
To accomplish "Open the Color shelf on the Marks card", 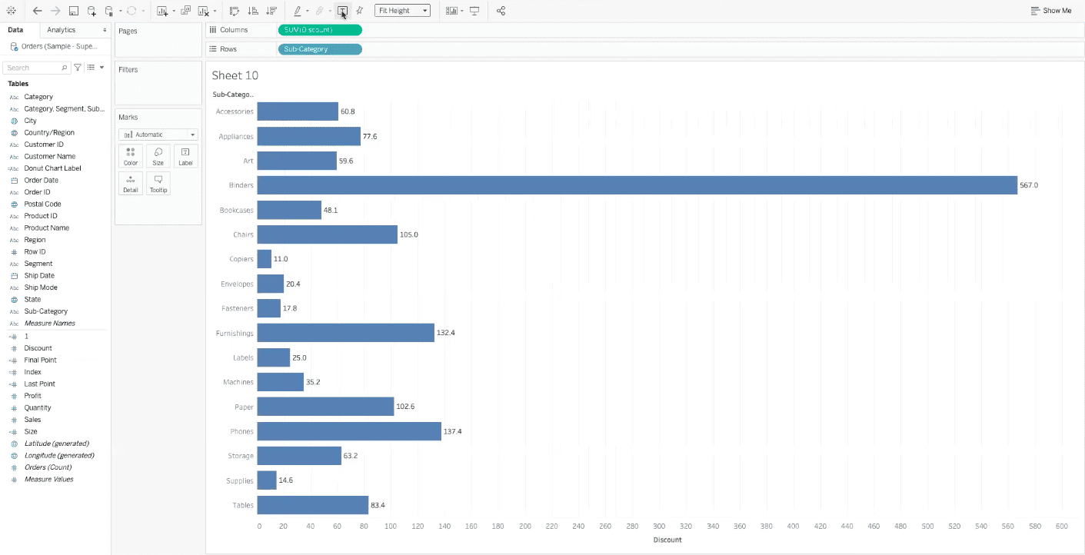I will coord(130,155).
